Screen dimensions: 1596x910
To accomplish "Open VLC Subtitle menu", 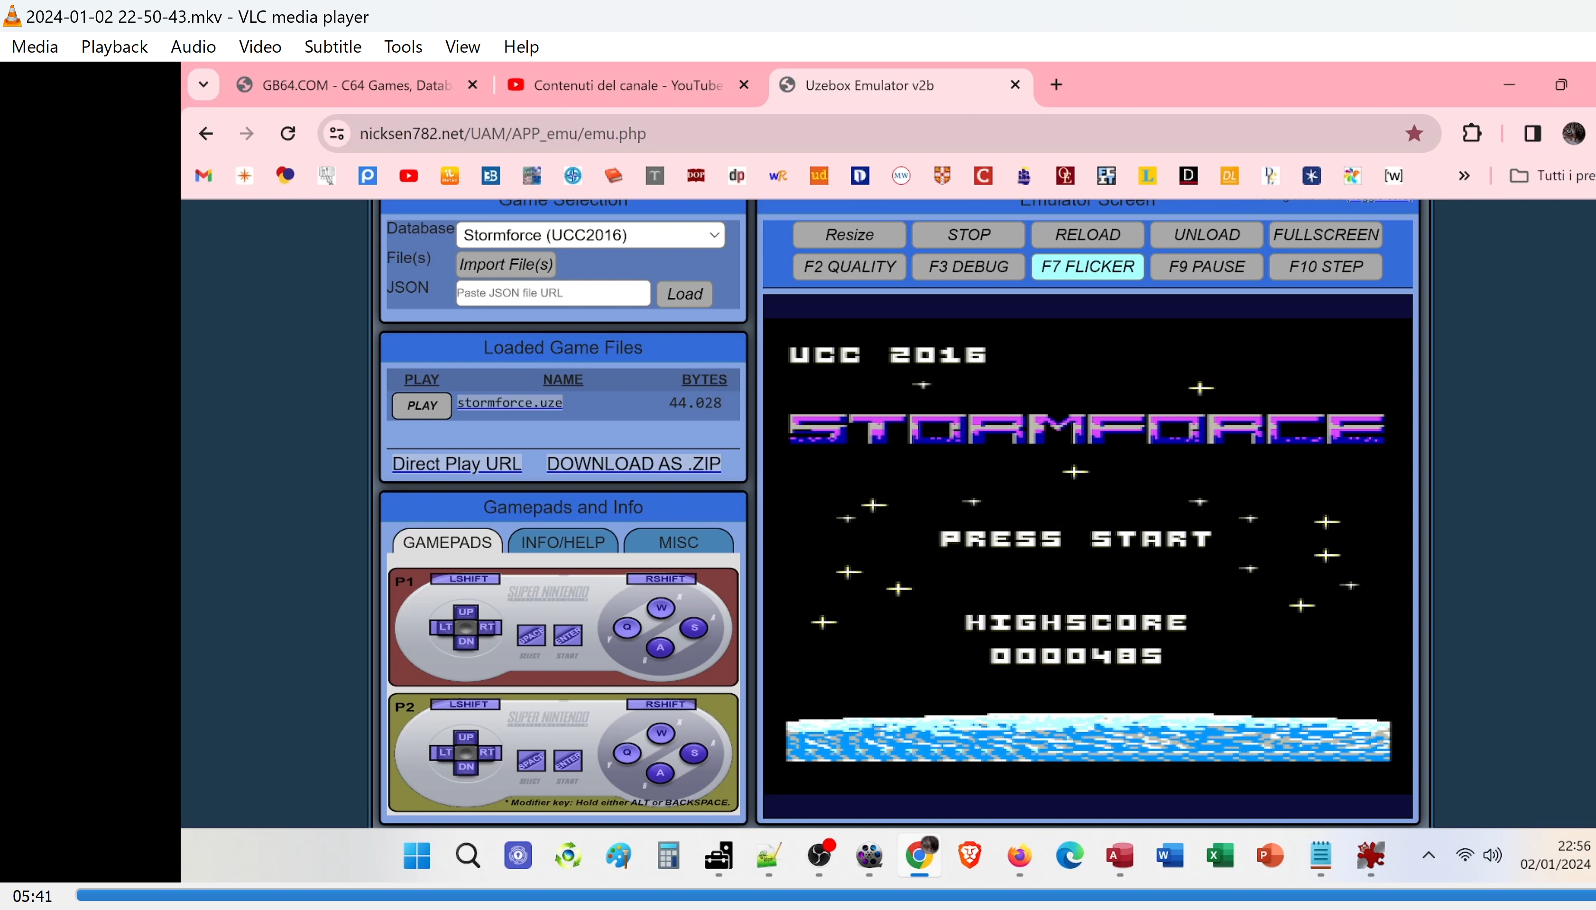I will (332, 47).
